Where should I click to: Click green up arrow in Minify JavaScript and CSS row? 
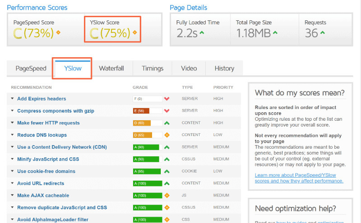click(167, 159)
